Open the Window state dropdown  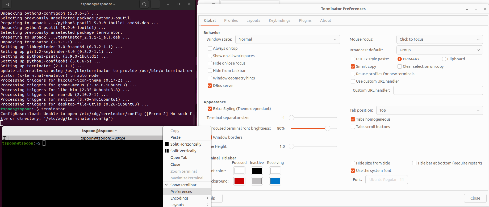tap(288, 39)
